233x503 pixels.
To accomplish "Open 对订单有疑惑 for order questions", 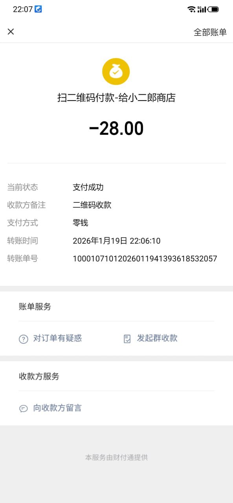I will tap(57, 338).
